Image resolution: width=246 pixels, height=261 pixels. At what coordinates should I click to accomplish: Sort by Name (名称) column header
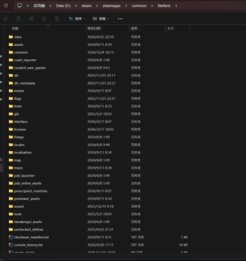15,29
